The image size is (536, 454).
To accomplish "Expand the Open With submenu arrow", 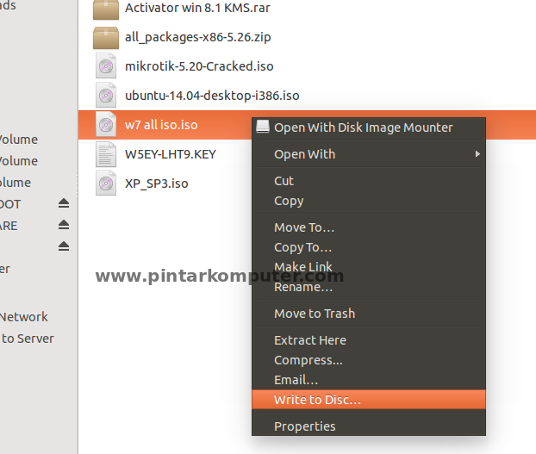I will pos(477,154).
